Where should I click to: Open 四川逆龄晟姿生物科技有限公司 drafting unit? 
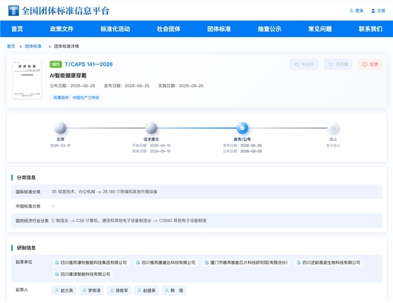click(x=328, y=262)
